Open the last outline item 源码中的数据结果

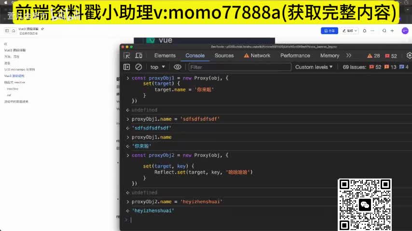tap(16, 102)
